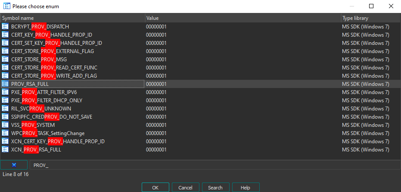Select the XCN_PROV_RSA_FULL symbol name
This screenshot has width=401, height=192.
point(36,149)
